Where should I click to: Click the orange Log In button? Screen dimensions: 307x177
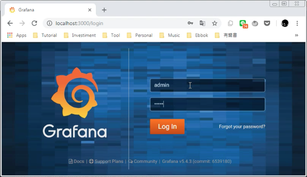point(167,126)
